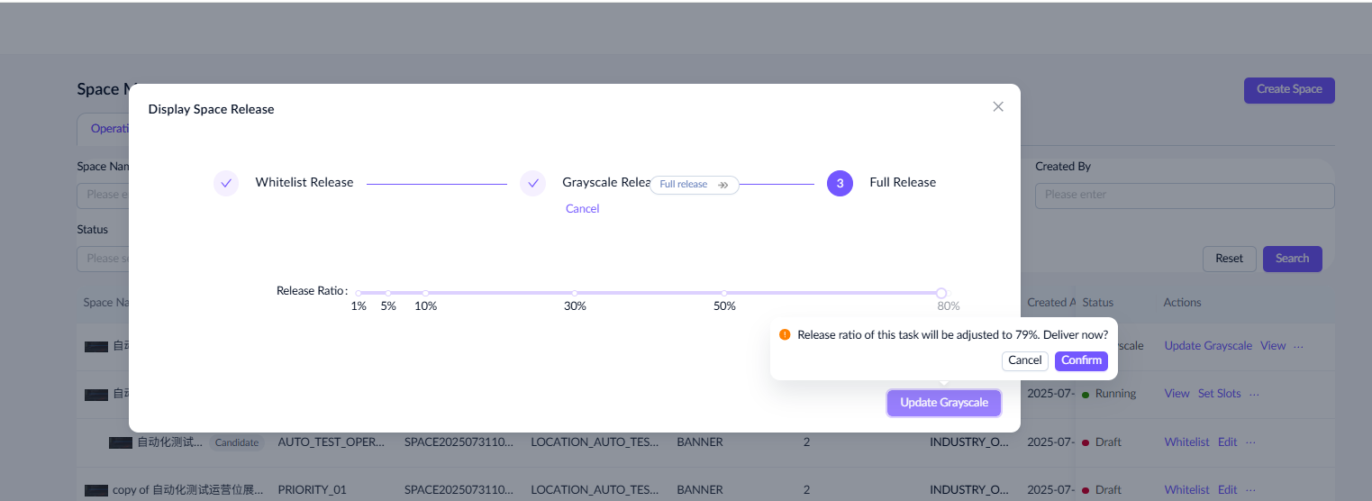
Task: Click the Search button
Action: tap(1292, 259)
